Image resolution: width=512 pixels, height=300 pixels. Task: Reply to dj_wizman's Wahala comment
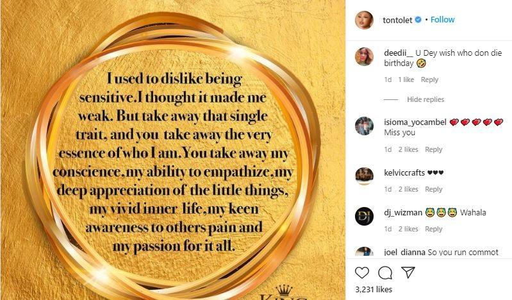coord(434,229)
